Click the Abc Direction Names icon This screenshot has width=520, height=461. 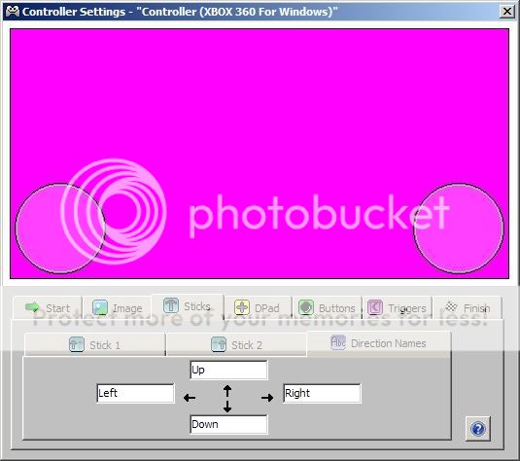(x=338, y=342)
